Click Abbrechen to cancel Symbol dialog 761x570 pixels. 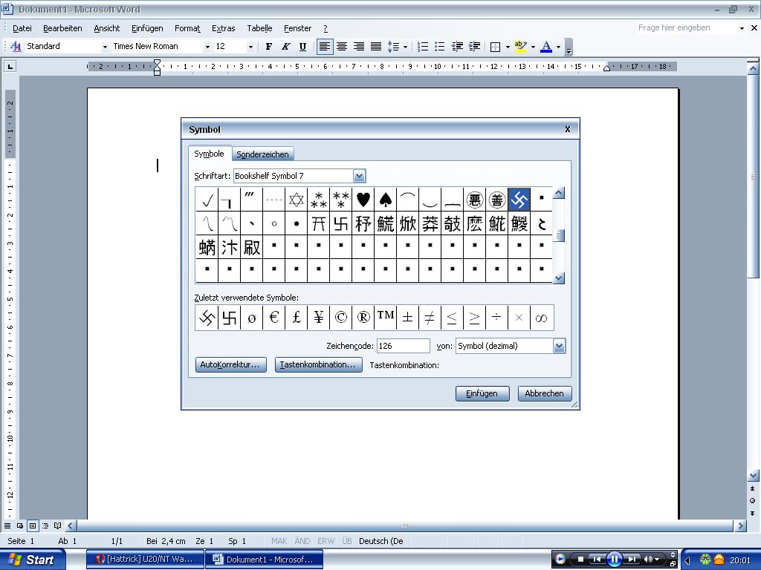click(x=545, y=393)
